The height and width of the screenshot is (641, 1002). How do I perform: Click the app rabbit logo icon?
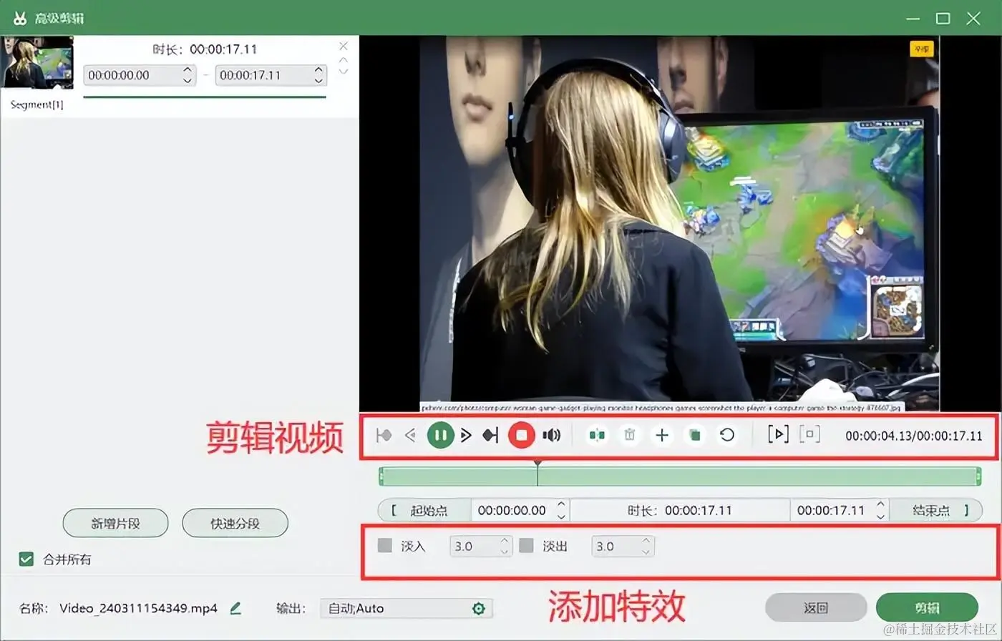tap(19, 18)
